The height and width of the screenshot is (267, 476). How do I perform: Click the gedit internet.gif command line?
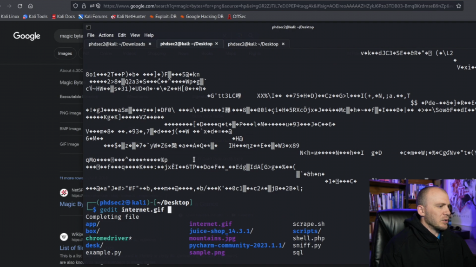click(132, 210)
